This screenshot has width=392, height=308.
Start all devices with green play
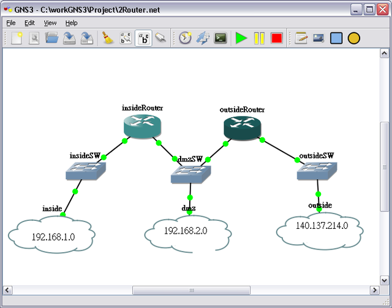point(241,38)
